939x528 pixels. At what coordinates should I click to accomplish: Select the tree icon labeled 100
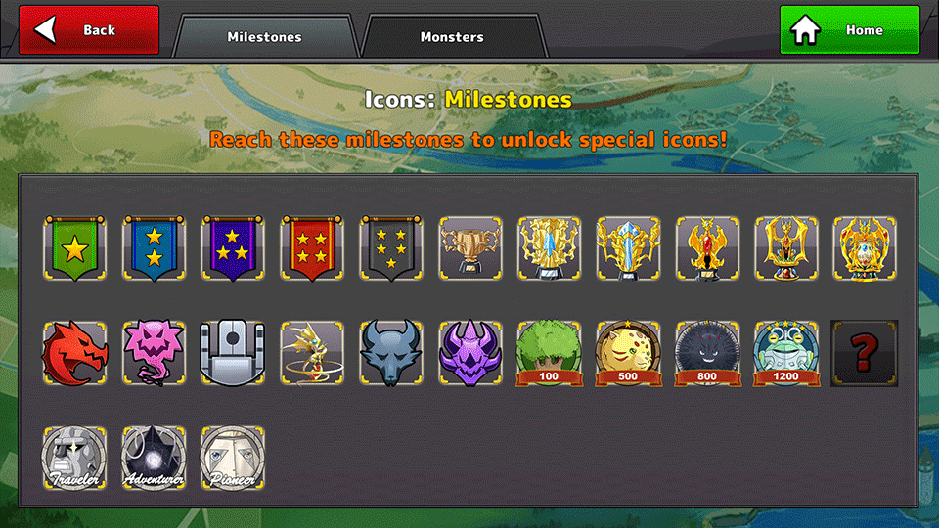(549, 353)
